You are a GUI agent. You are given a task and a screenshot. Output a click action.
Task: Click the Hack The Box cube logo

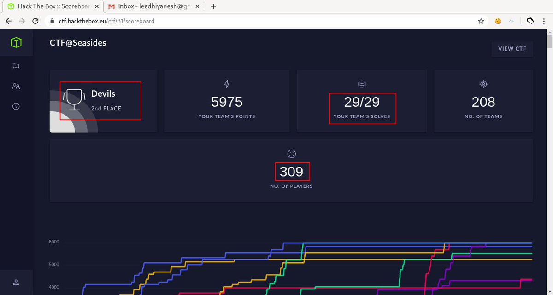pos(16,43)
